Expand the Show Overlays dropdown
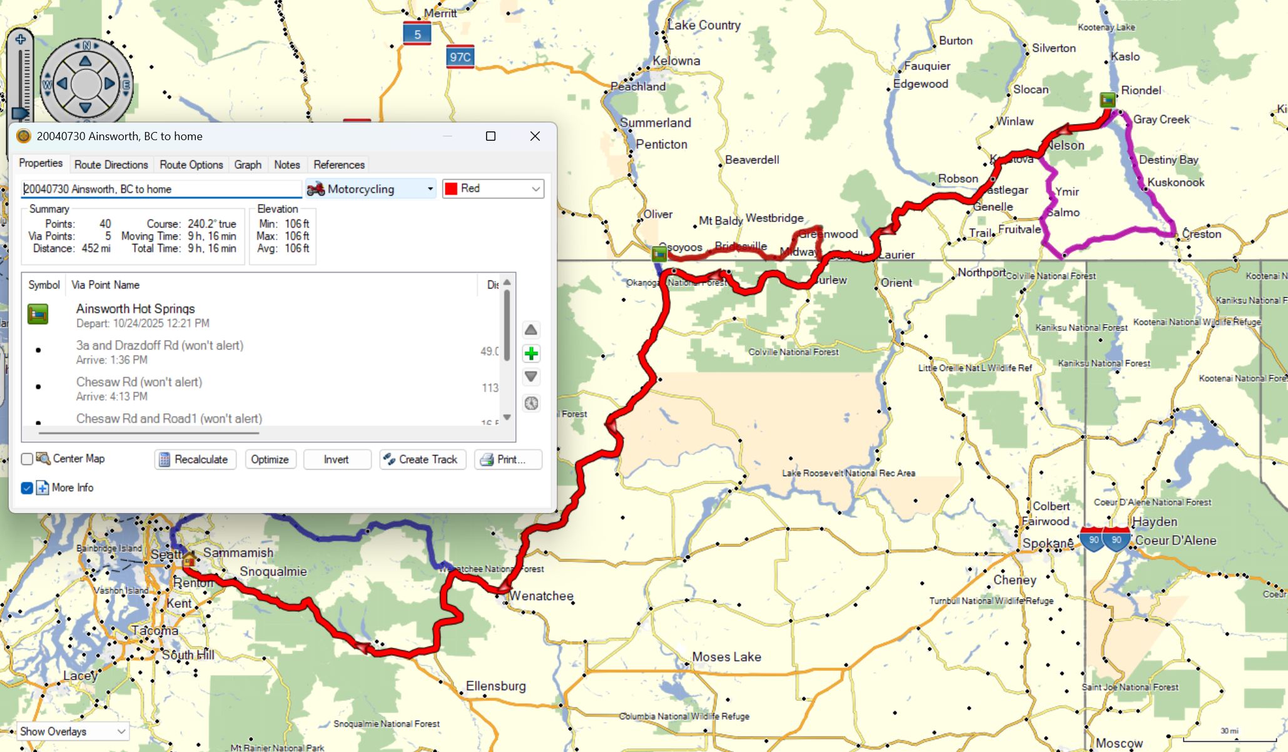This screenshot has height=752, width=1288. click(x=73, y=731)
